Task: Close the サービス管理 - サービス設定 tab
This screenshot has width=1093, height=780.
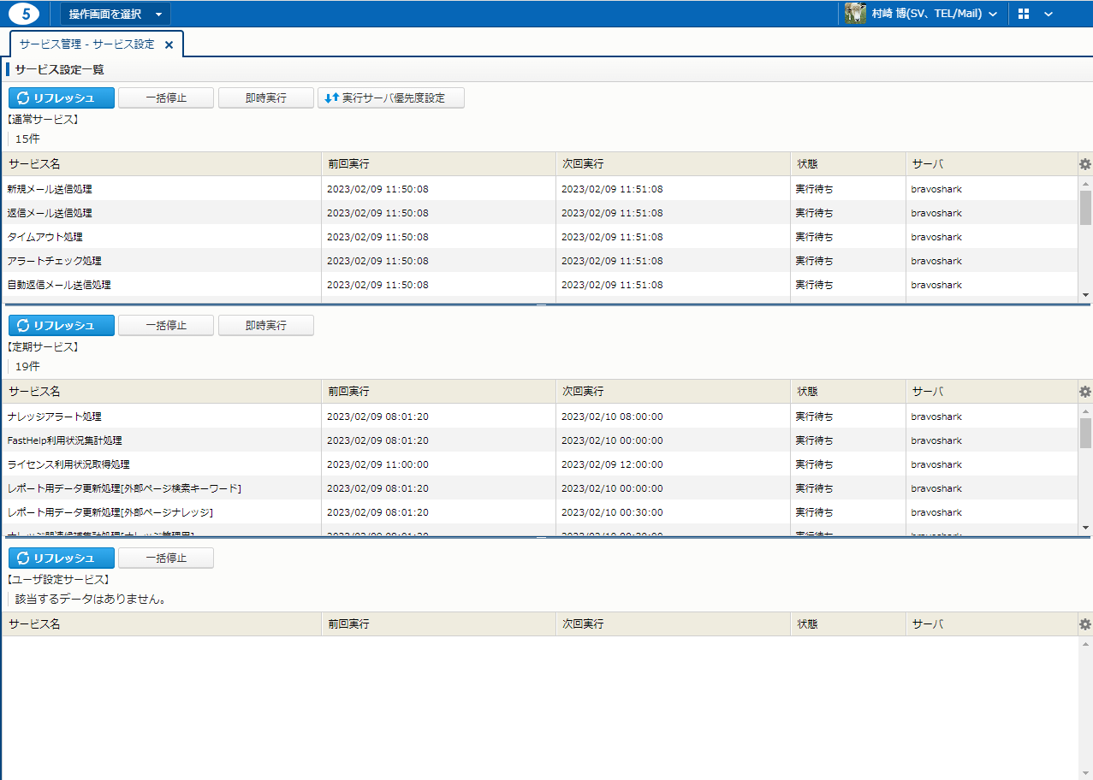Action: (x=169, y=44)
